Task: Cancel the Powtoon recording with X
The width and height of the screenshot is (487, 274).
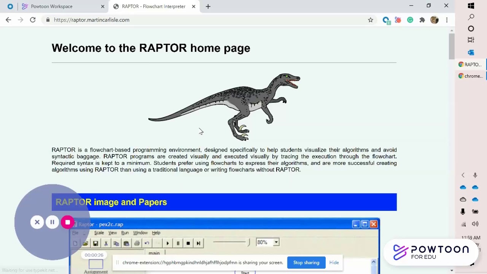Action: click(x=37, y=222)
